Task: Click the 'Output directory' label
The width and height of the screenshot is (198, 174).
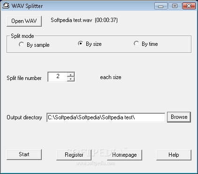Action: pos(24,117)
